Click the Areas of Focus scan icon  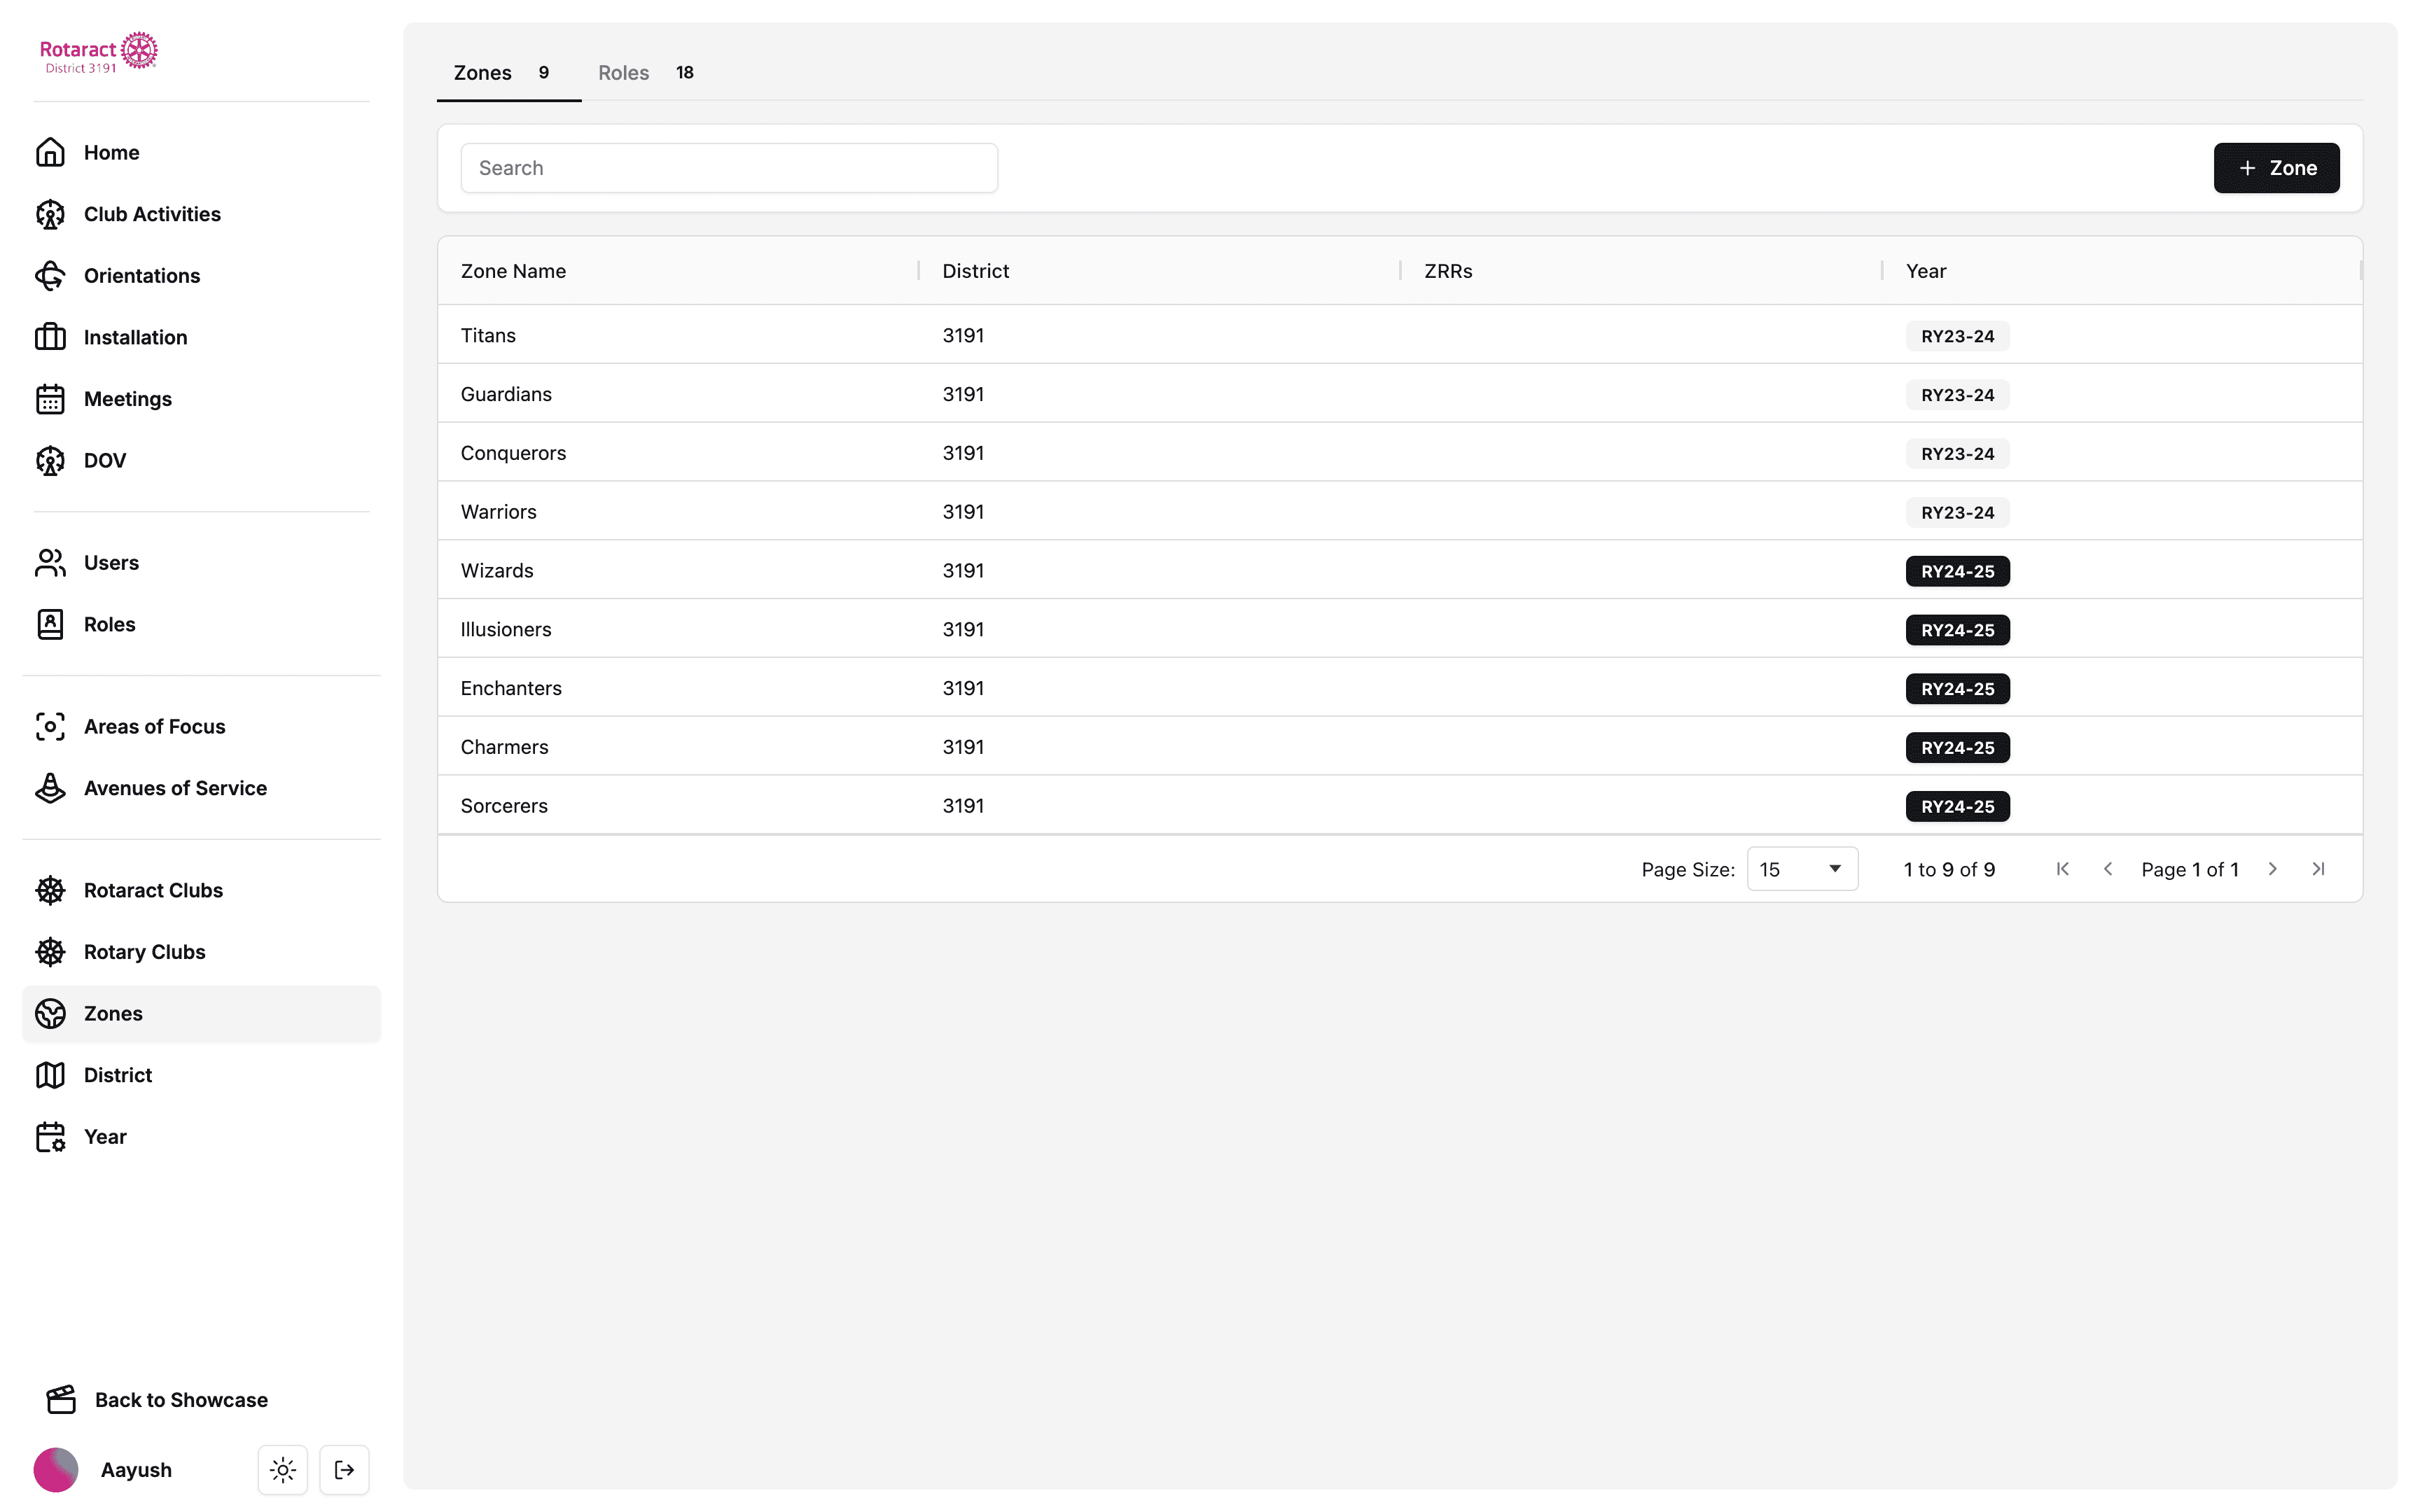click(50, 727)
